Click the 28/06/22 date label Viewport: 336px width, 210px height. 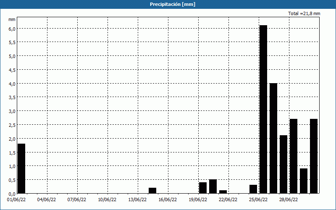tap(289, 200)
